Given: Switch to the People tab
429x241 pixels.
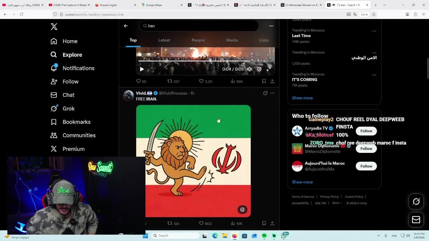Looking at the screenshot, I should tap(198, 40).
